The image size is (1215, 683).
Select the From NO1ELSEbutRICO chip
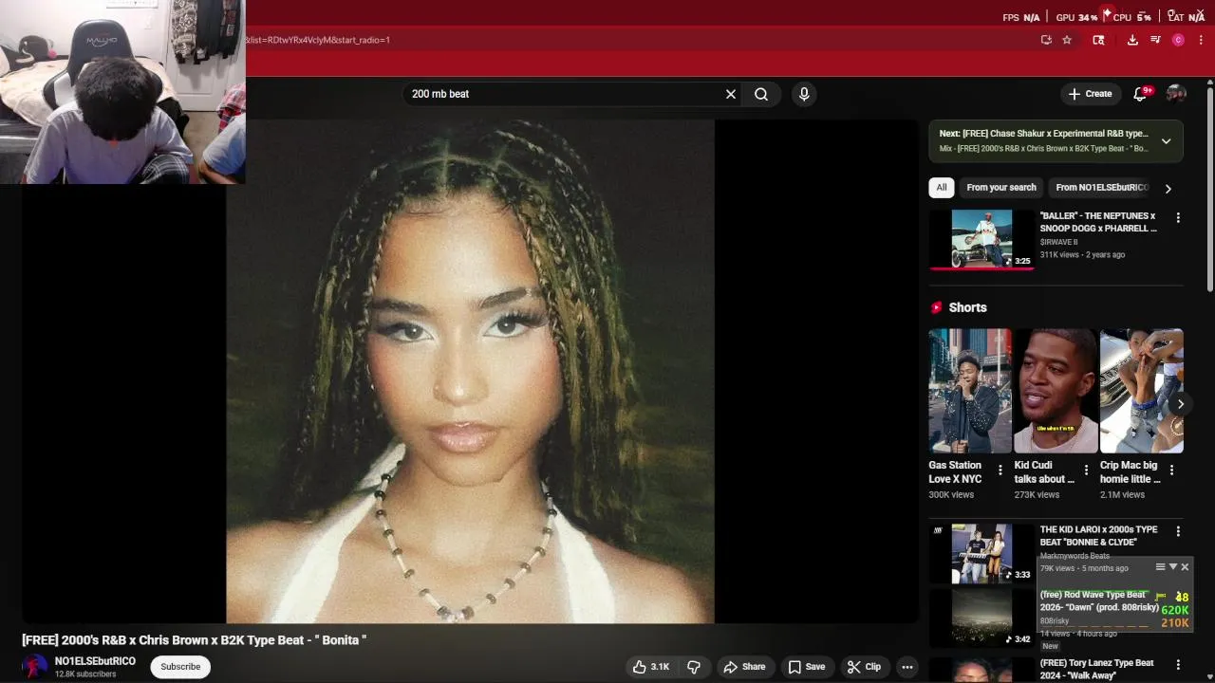point(1101,188)
